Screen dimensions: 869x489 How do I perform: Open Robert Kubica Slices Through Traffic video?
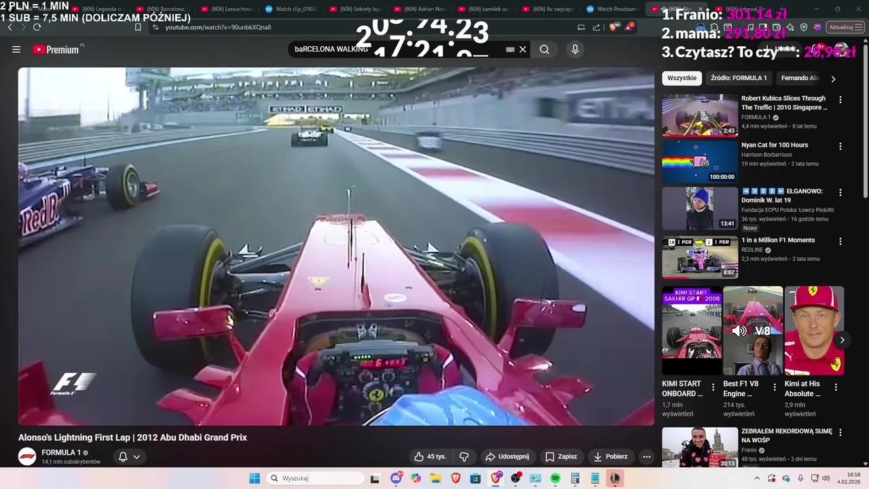(700, 115)
